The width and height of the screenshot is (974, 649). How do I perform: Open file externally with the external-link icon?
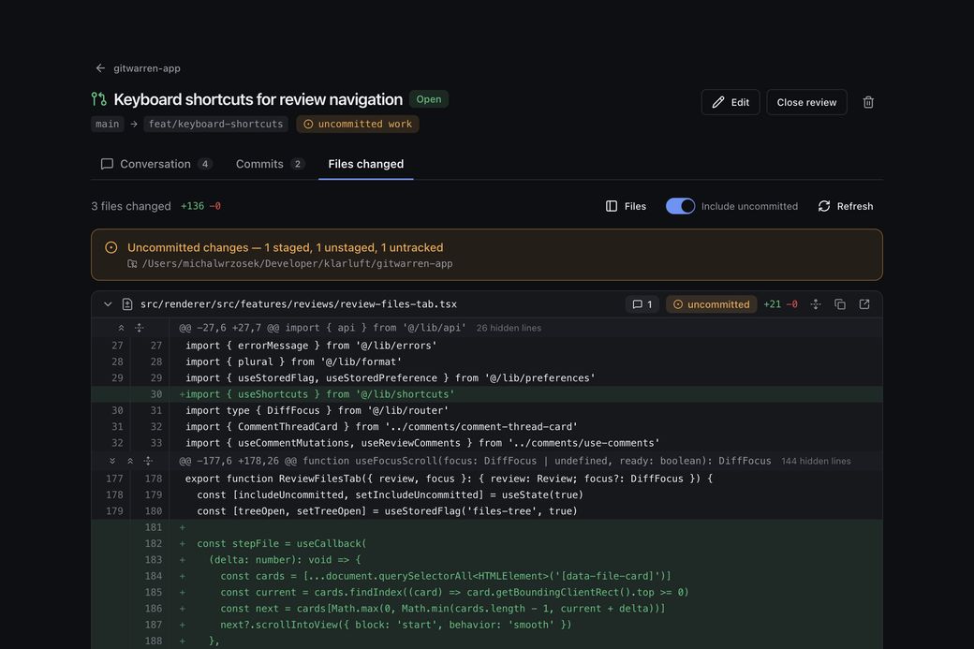click(864, 304)
